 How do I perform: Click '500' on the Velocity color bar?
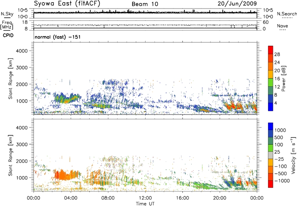[279, 137]
